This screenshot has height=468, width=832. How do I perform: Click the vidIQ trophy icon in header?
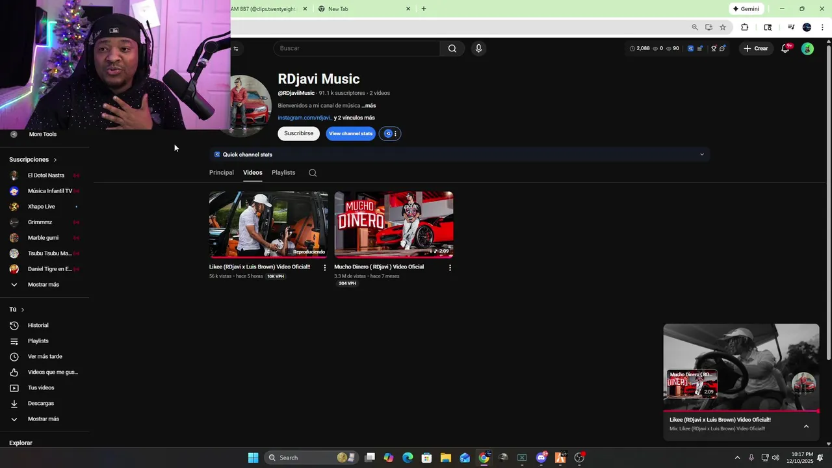point(713,48)
